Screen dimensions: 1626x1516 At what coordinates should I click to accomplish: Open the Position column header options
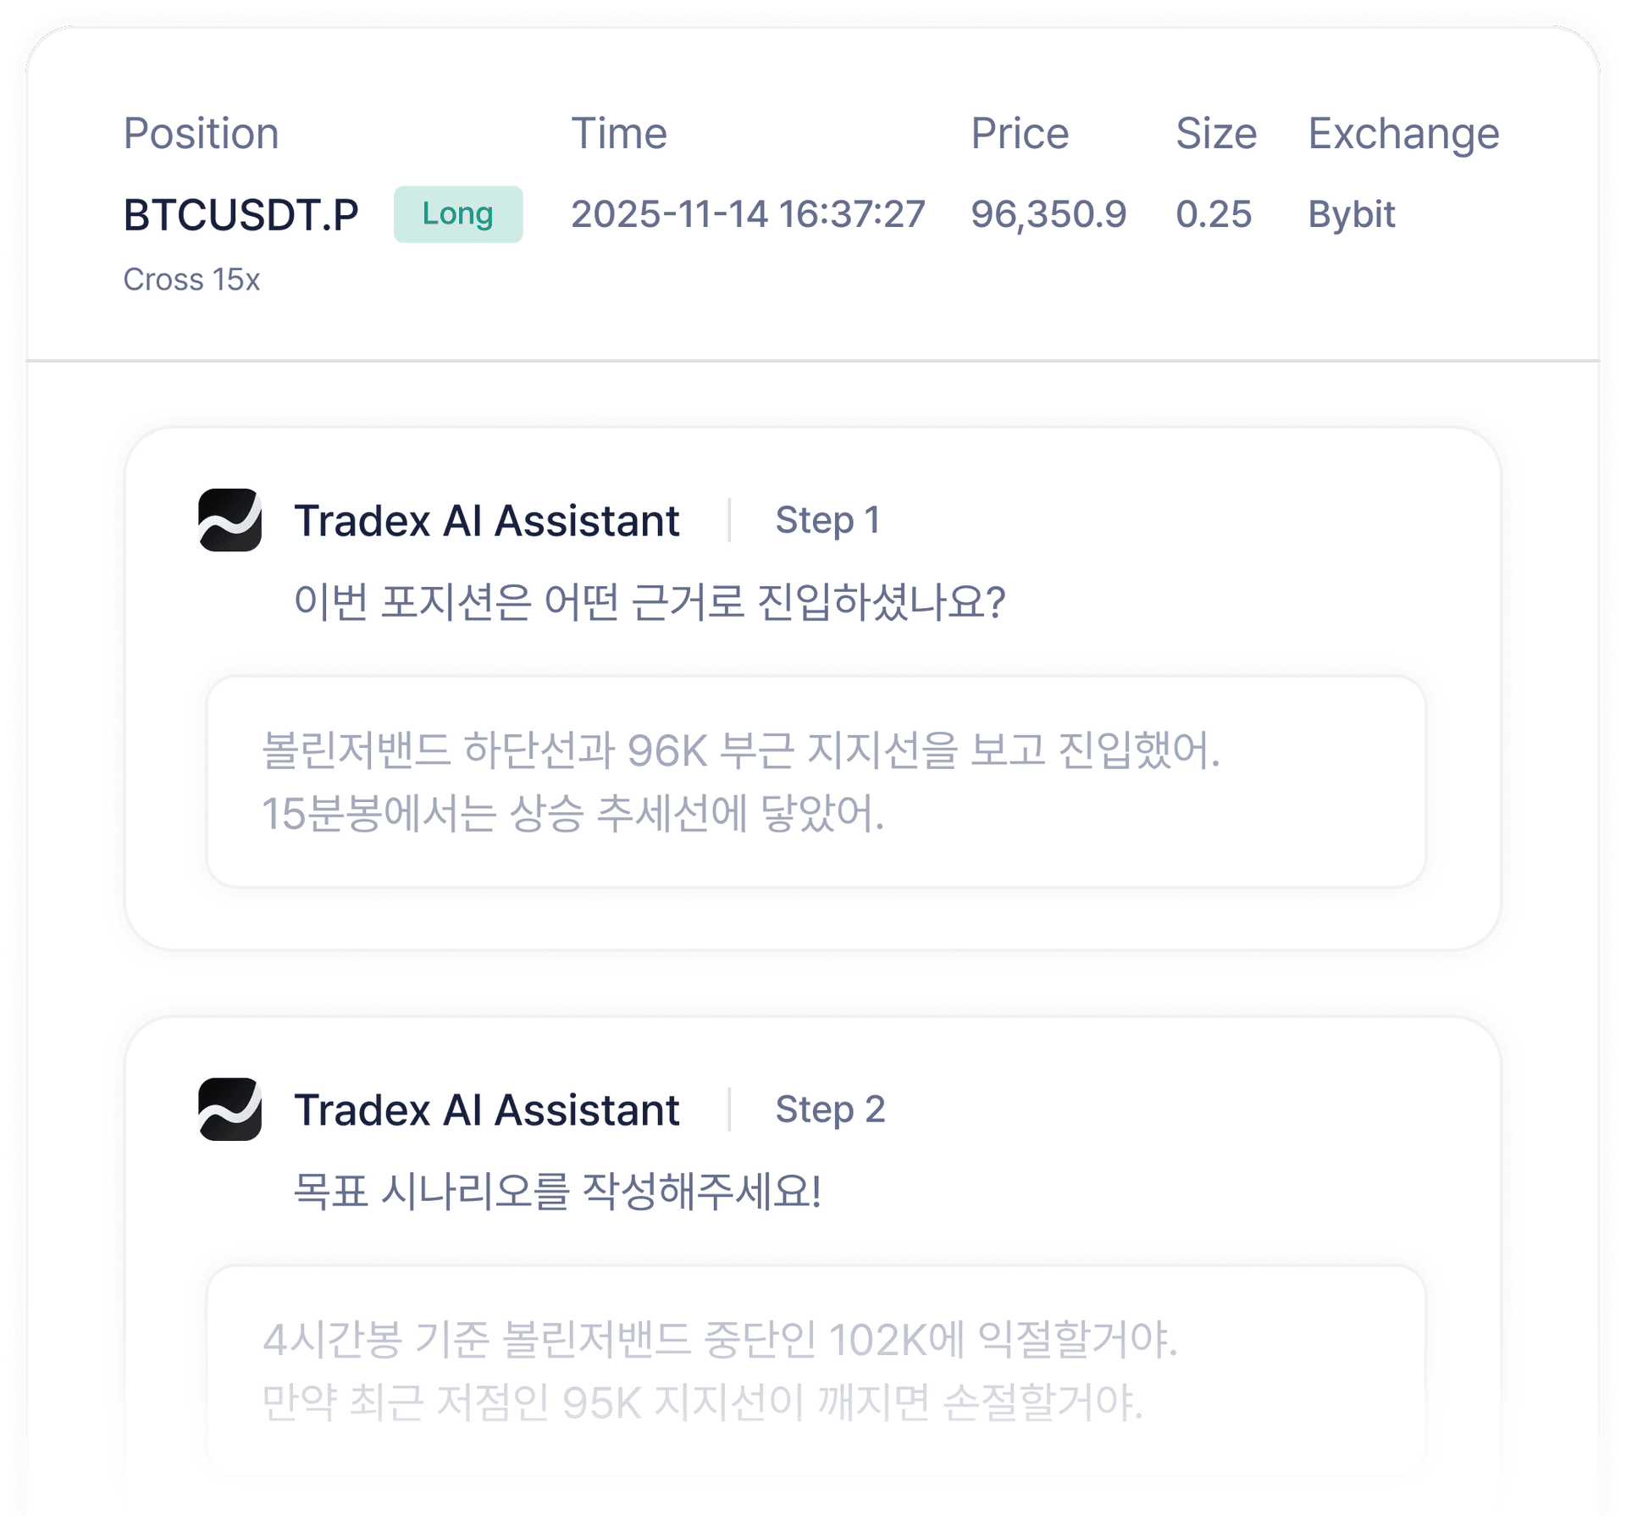(202, 133)
